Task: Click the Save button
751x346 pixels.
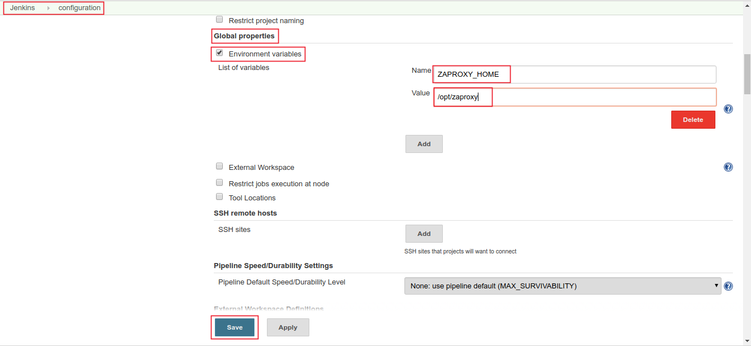Action: pyautogui.click(x=234, y=327)
